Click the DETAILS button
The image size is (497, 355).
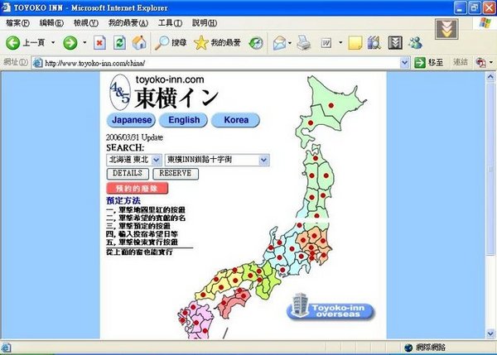pyautogui.click(x=128, y=174)
